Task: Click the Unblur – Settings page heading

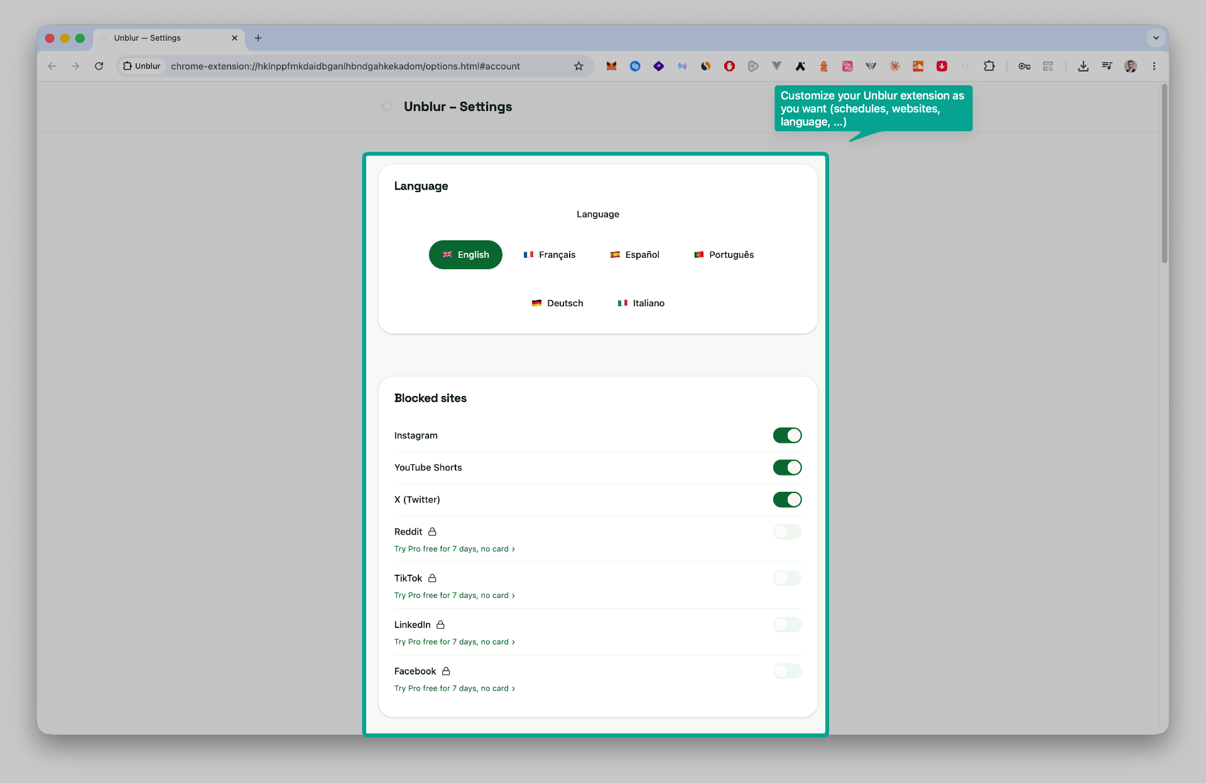Action: coord(458,107)
